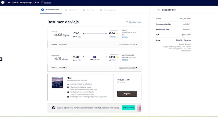Screen dimensions: 218x117
Task: Click the mié. 19 ago. return date
Action: tap(60, 59)
